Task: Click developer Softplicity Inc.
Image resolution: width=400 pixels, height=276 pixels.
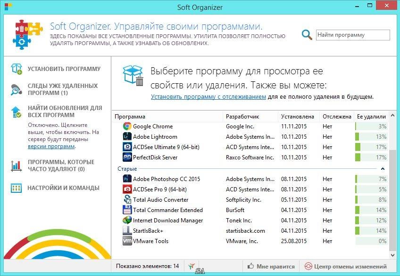Action: (243, 200)
